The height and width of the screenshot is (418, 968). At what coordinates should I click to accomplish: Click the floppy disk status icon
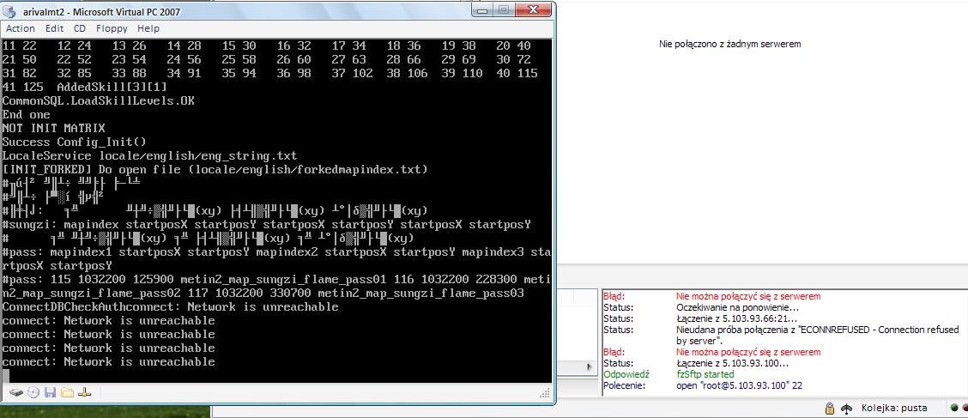pyautogui.click(x=50, y=392)
